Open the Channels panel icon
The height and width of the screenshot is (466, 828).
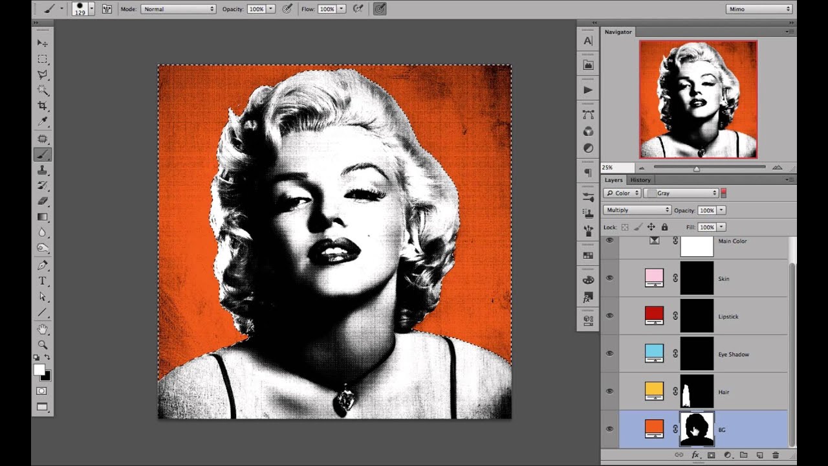(587, 131)
